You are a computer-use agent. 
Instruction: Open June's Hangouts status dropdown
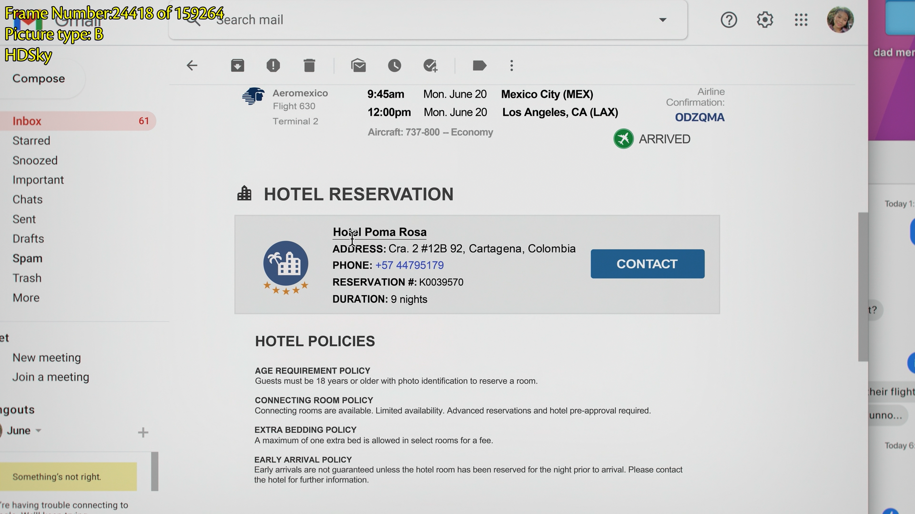39,431
